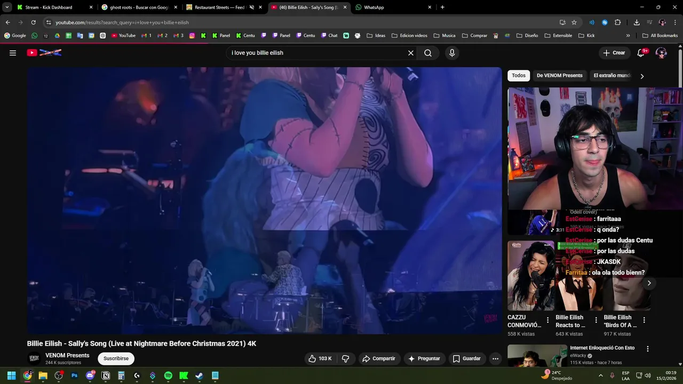Show hidden system tray icons
Viewport: 683px width, 384px height.
(x=601, y=375)
